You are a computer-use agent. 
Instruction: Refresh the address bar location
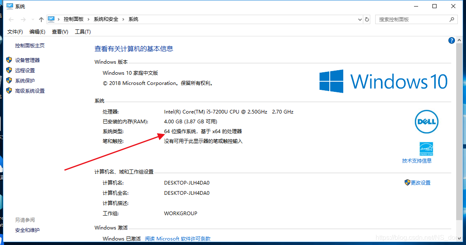point(367,20)
